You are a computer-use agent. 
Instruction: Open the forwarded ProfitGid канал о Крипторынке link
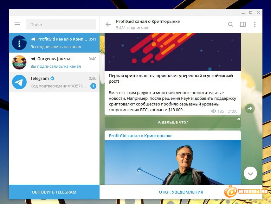(140, 136)
